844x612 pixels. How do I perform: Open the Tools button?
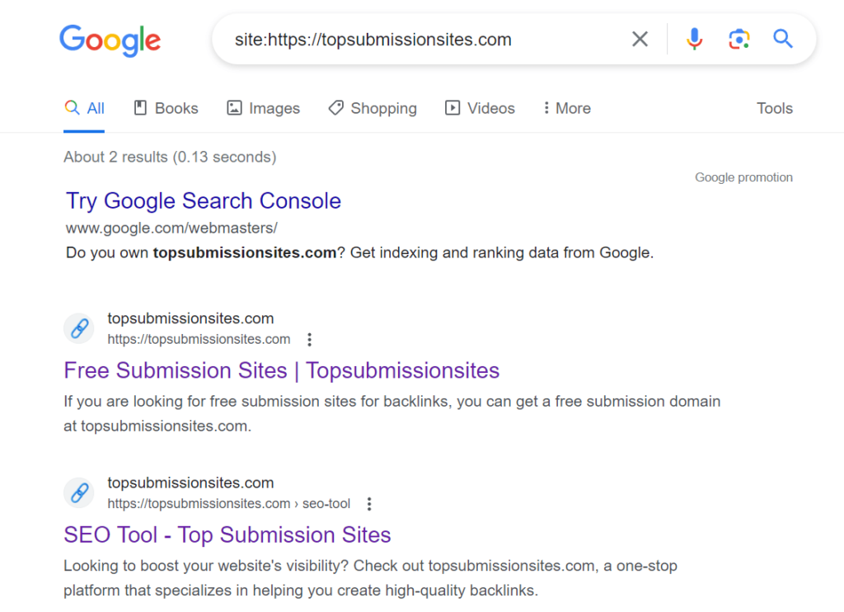pyautogui.click(x=774, y=108)
